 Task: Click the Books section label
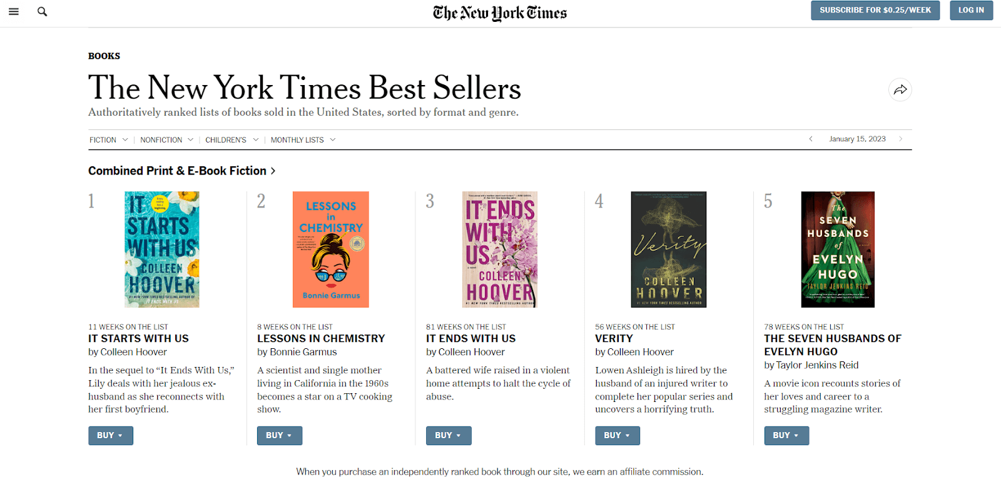104,56
